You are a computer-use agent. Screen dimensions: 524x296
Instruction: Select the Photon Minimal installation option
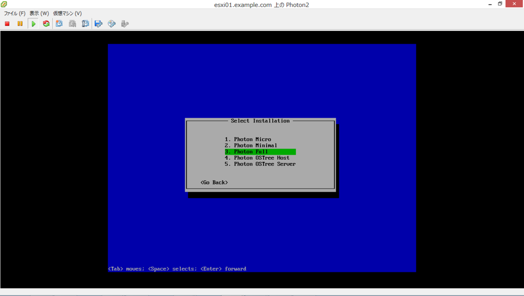tap(251, 145)
